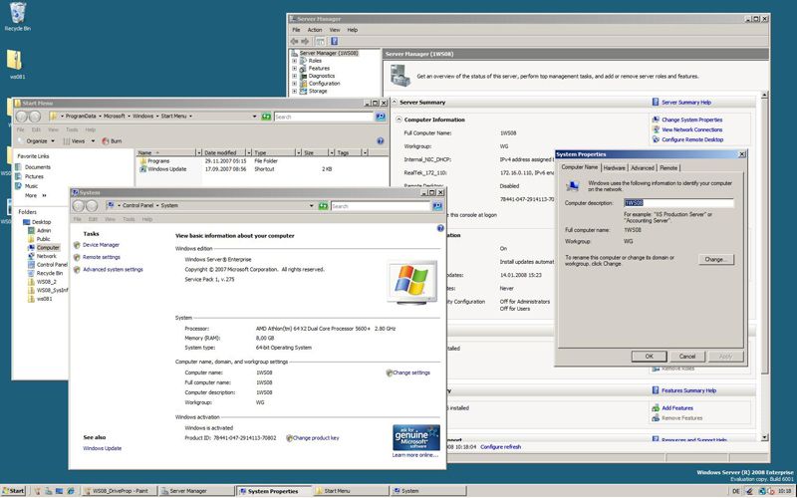Screen dimensions: 797x498
Task: Open the Name column filter dropdown
Action: coord(199,152)
